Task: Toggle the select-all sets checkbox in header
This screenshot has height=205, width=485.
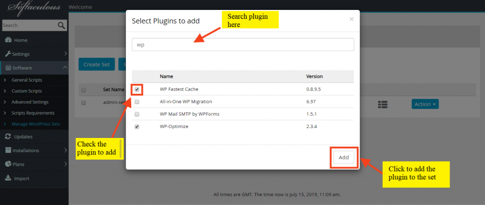Action: [x=83, y=90]
